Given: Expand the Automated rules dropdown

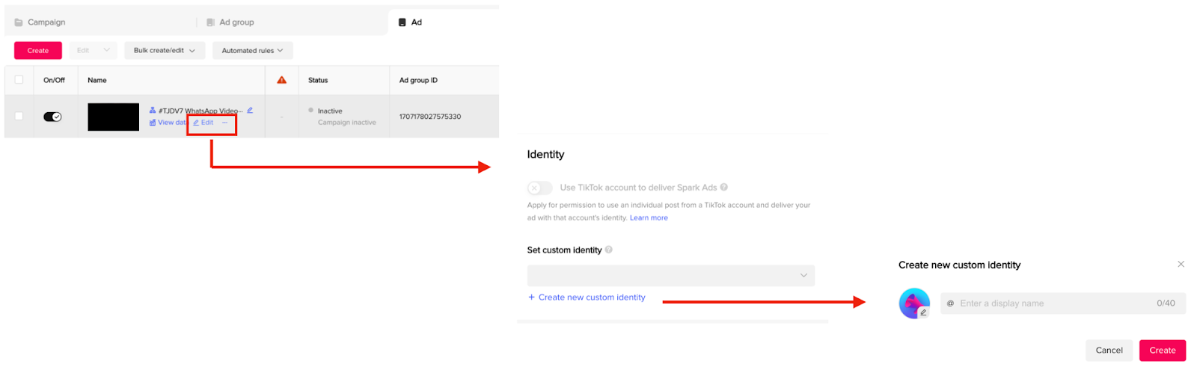Looking at the screenshot, I should pos(252,51).
